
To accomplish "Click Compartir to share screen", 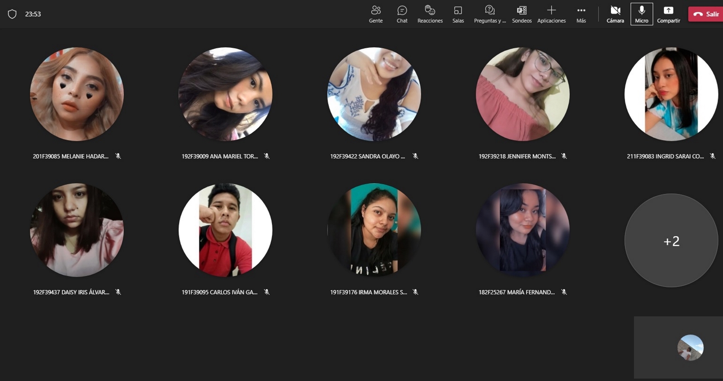I will point(668,14).
